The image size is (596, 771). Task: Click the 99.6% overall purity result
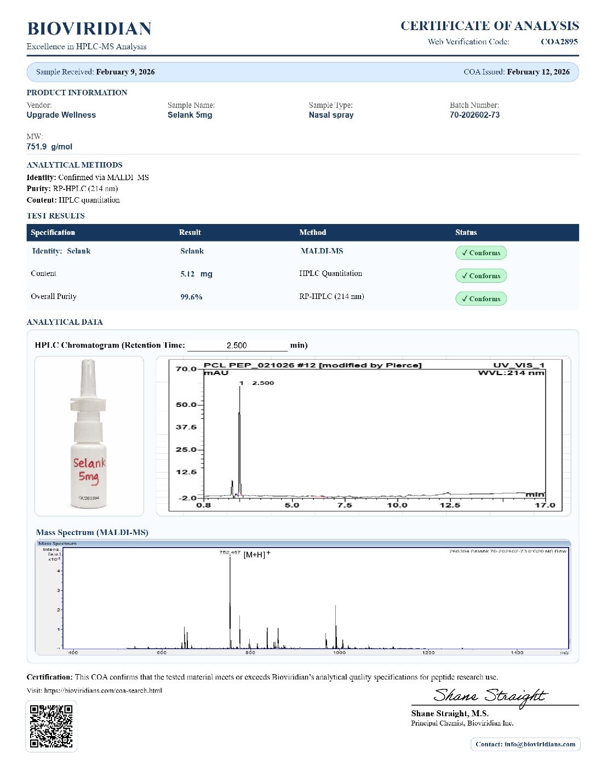tap(191, 297)
